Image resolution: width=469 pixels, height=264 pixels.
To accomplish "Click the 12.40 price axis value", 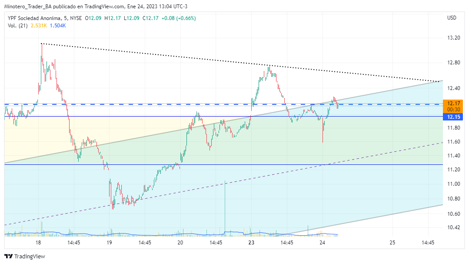I will point(453,88).
